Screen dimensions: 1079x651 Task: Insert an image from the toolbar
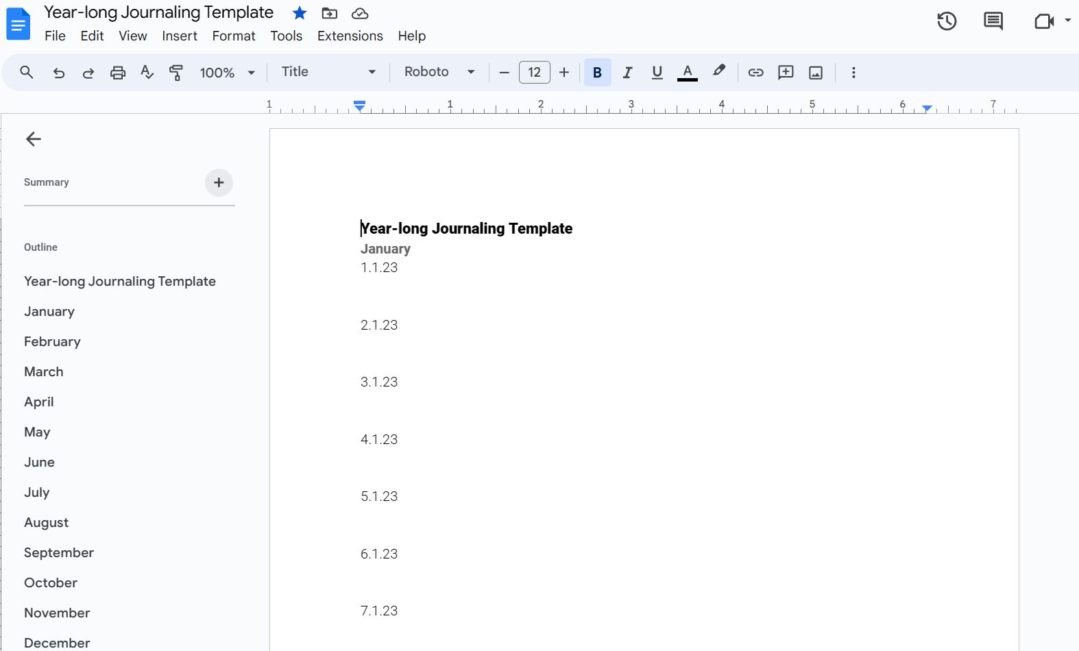pos(816,73)
